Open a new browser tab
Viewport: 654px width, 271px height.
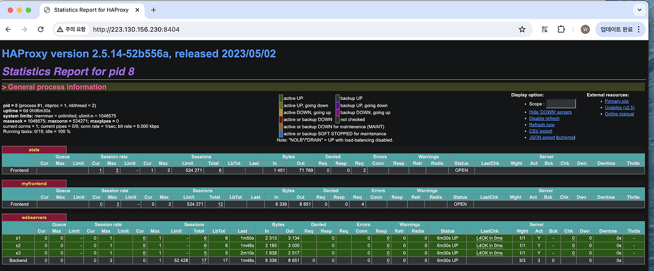[x=153, y=10]
